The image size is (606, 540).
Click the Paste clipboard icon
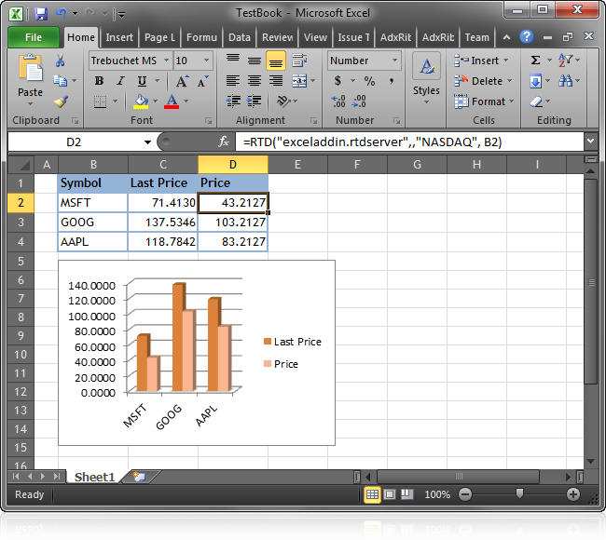pyautogui.click(x=30, y=68)
